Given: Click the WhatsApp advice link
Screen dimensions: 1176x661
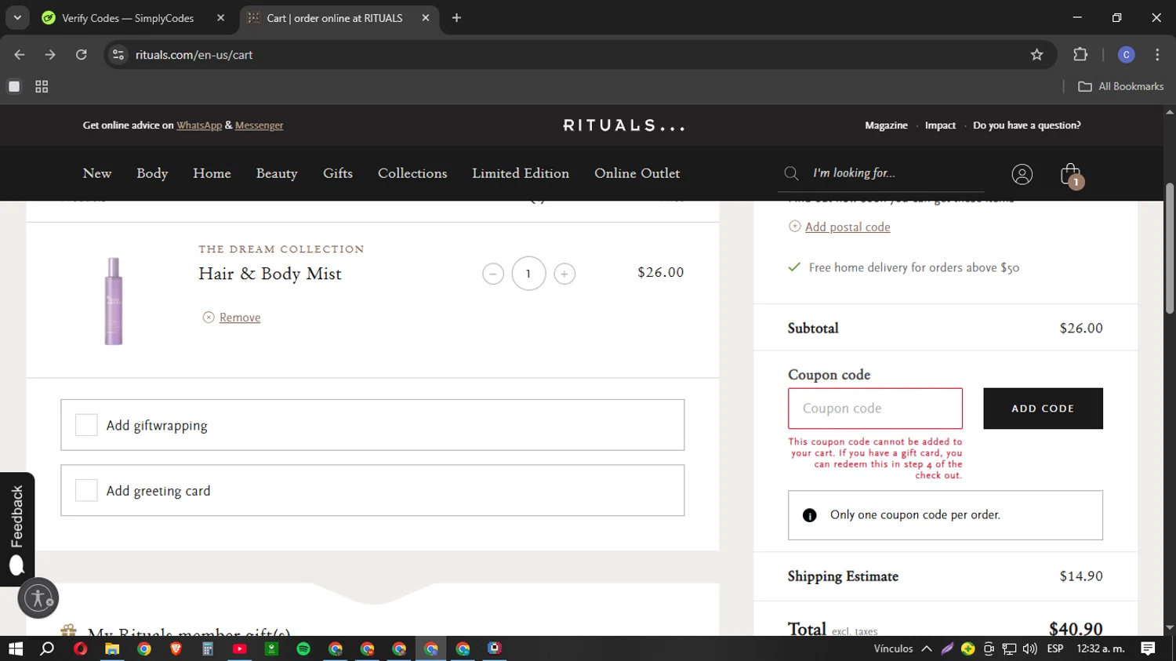Looking at the screenshot, I should click(x=199, y=125).
